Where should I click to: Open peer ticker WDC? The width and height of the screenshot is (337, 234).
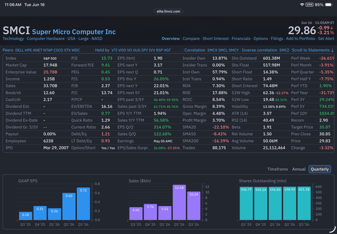click(76, 50)
